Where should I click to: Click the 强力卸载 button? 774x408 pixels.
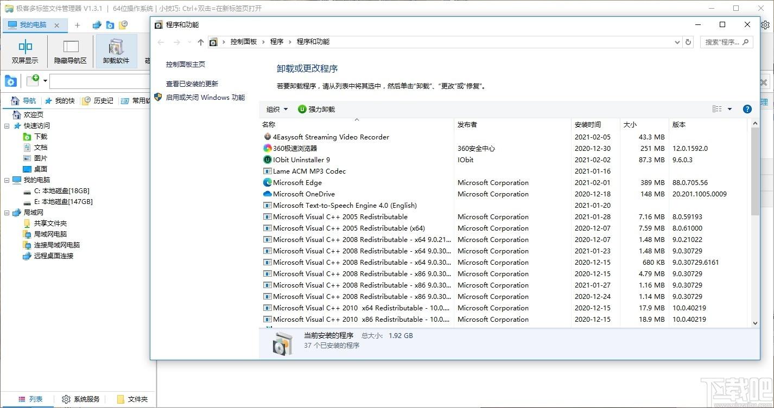coord(316,109)
